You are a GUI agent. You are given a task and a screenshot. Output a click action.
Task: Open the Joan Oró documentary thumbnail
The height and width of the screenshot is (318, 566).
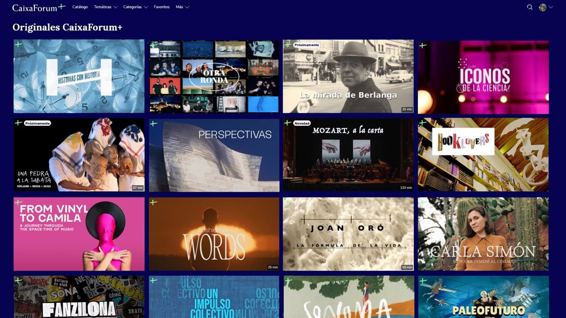click(x=349, y=234)
